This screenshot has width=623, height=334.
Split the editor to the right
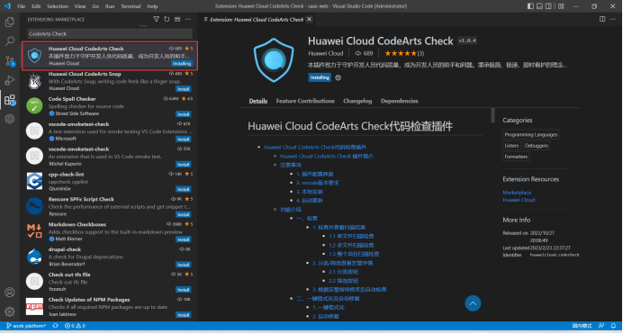pos(602,19)
